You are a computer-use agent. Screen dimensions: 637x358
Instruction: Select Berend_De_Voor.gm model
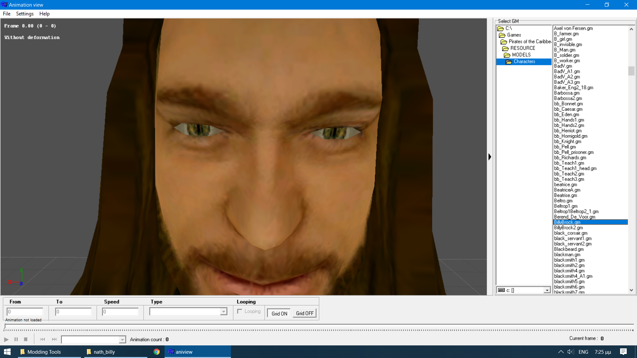(x=575, y=217)
